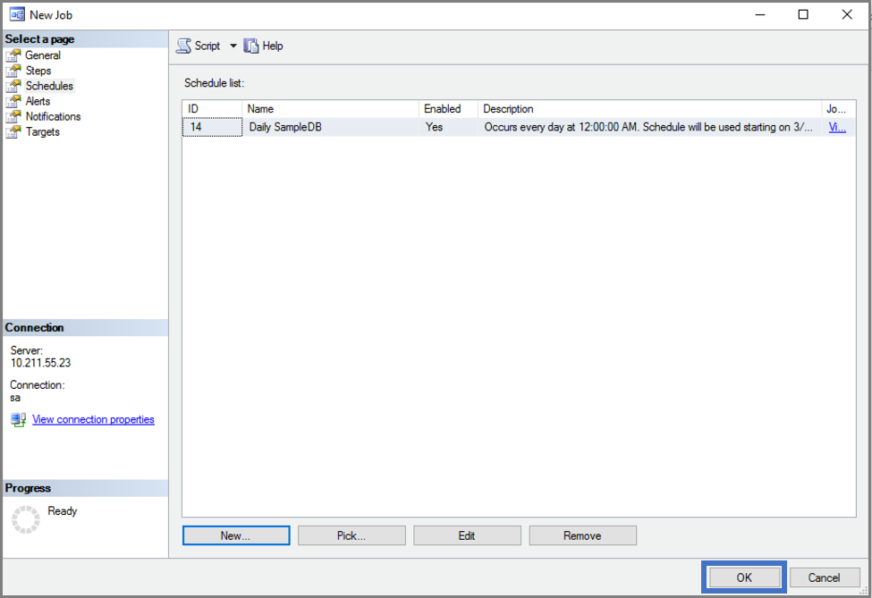Click the Steps page icon
Image resolution: width=872 pixels, height=598 pixels.
pyautogui.click(x=13, y=71)
